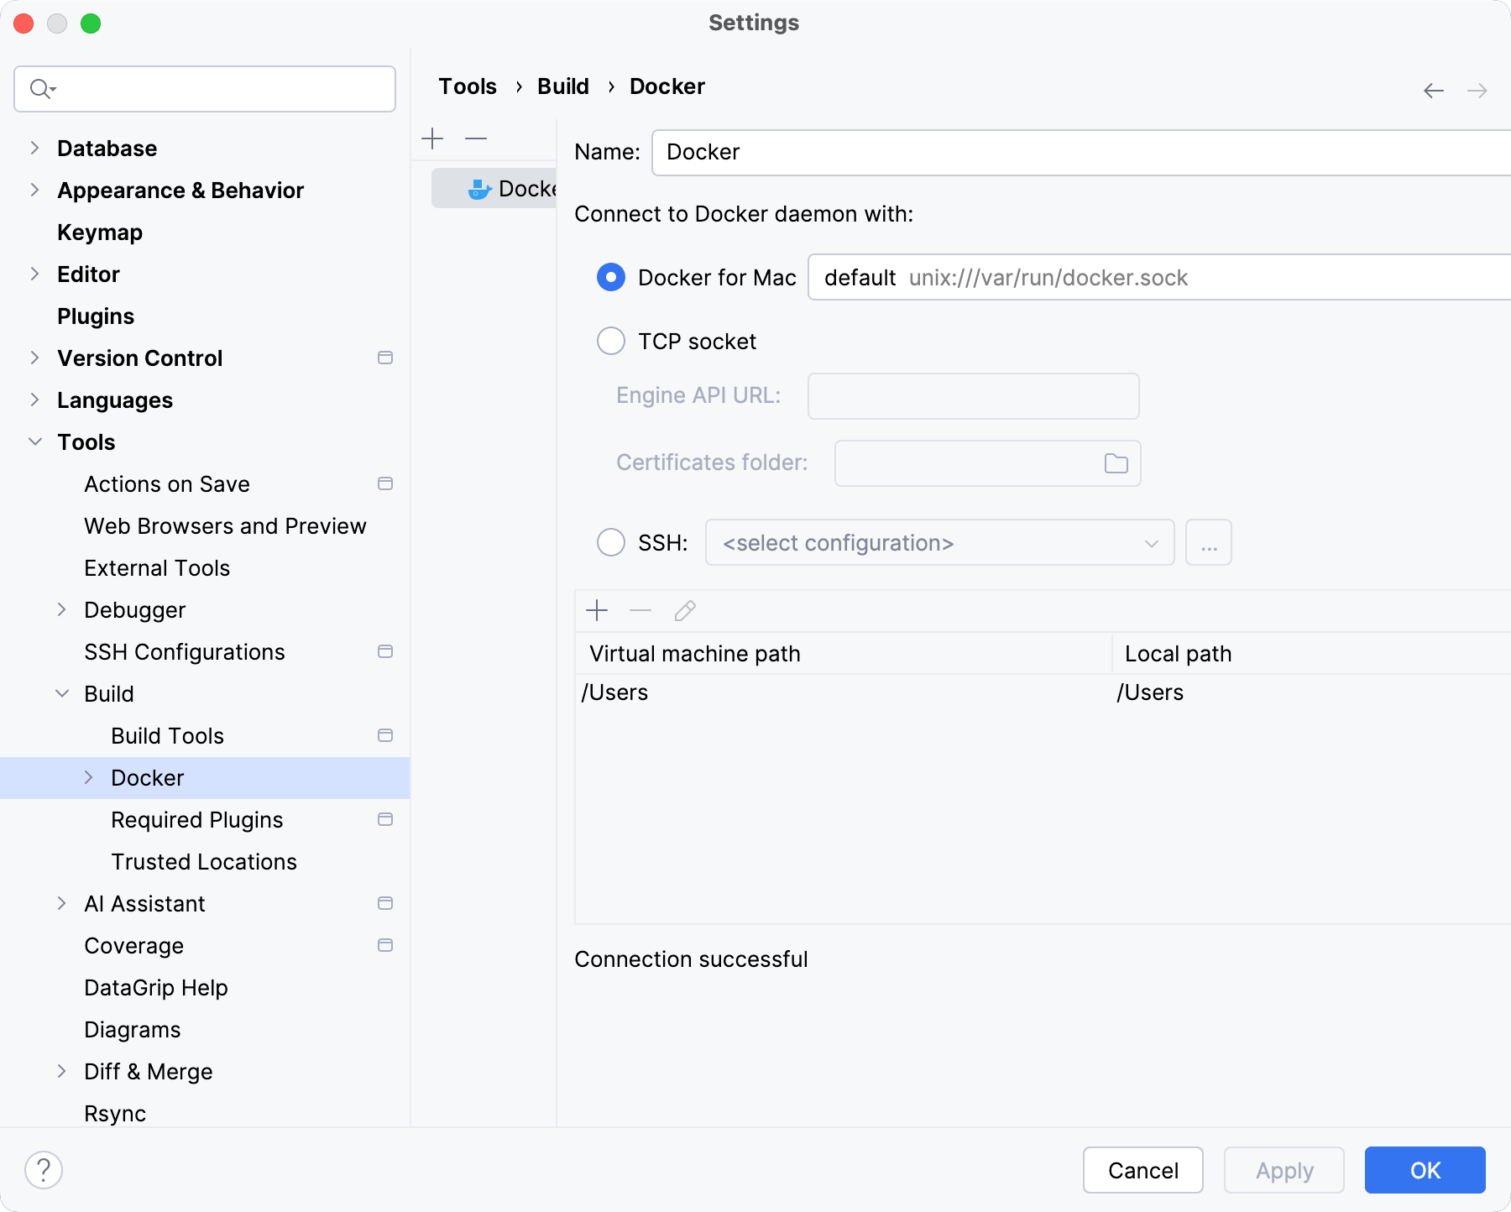Image resolution: width=1511 pixels, height=1212 pixels.
Task: Navigate back using left arrow icon
Action: click(x=1433, y=90)
